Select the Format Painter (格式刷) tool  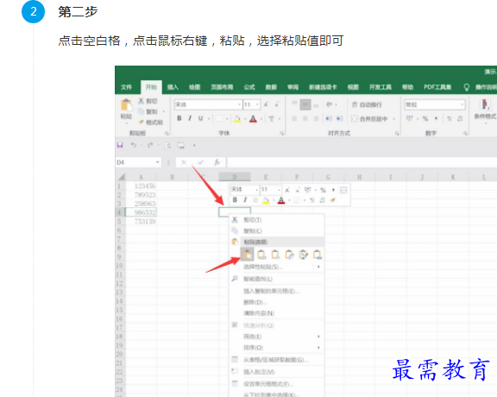(151, 123)
